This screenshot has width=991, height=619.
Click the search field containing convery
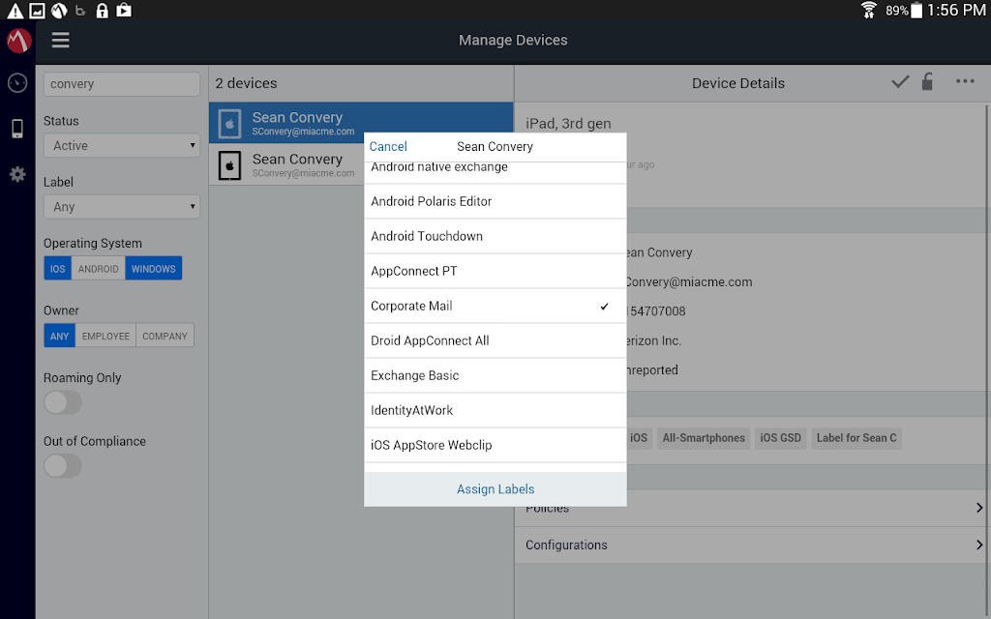(x=122, y=84)
